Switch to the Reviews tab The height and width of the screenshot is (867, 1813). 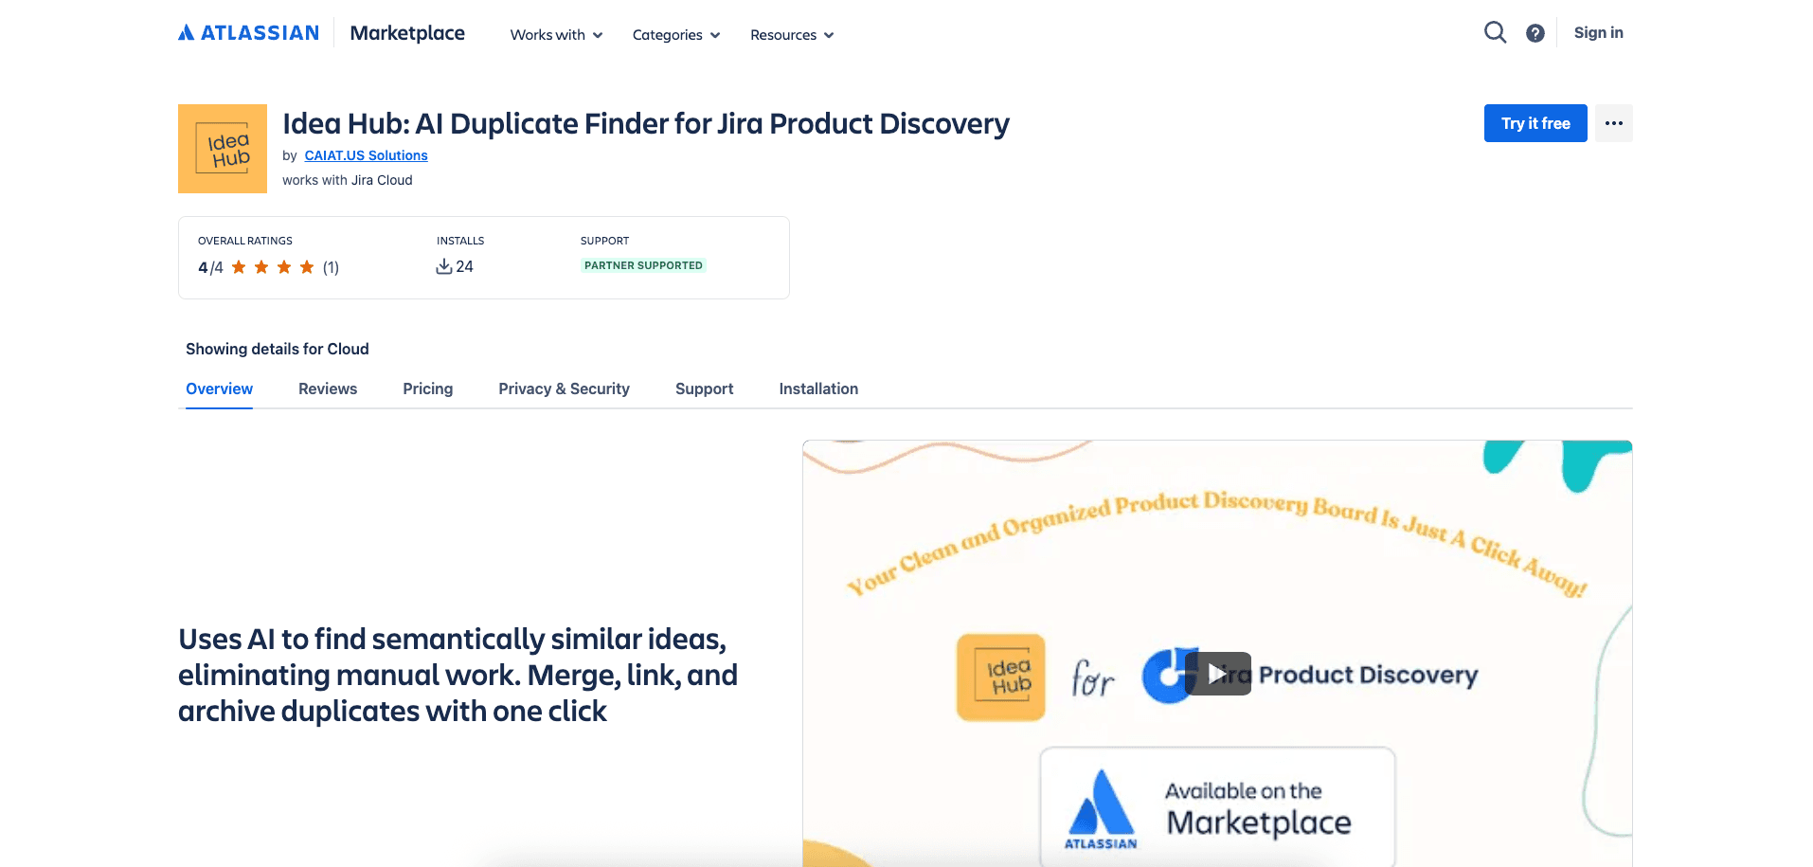327,388
